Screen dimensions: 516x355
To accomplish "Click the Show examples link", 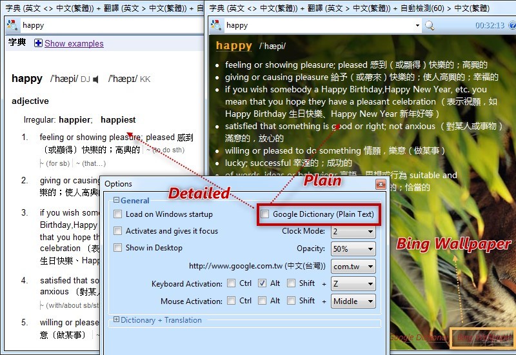I will [x=74, y=43].
